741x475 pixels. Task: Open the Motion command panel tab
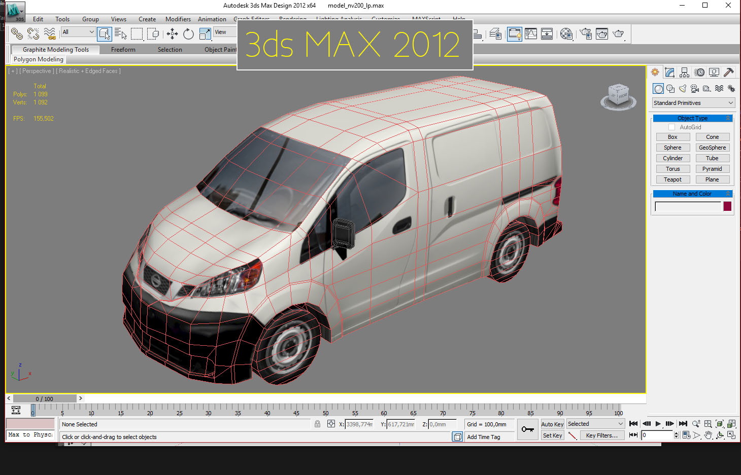point(699,72)
